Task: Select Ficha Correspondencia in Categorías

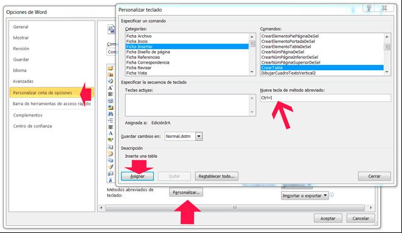Action: (187, 62)
